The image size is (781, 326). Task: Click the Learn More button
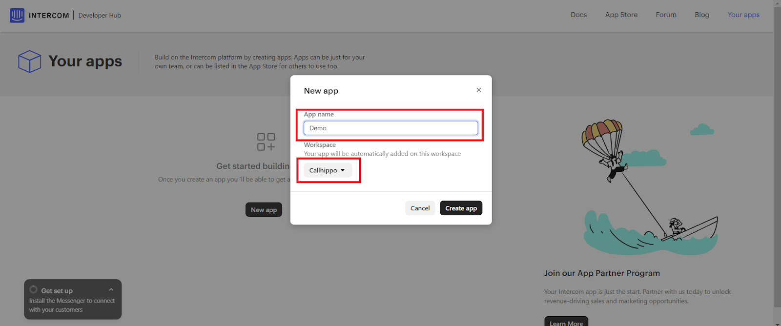[x=566, y=322]
